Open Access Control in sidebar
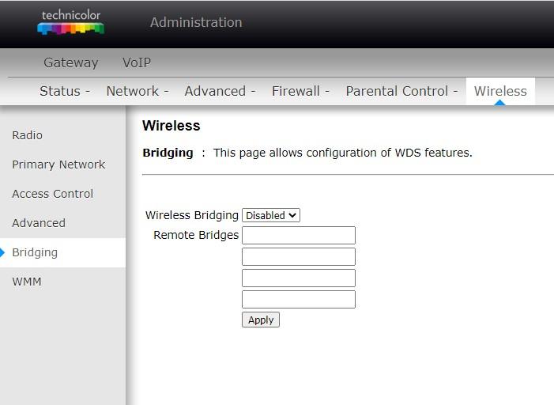Screen dimensions: 554x405 tap(53, 194)
